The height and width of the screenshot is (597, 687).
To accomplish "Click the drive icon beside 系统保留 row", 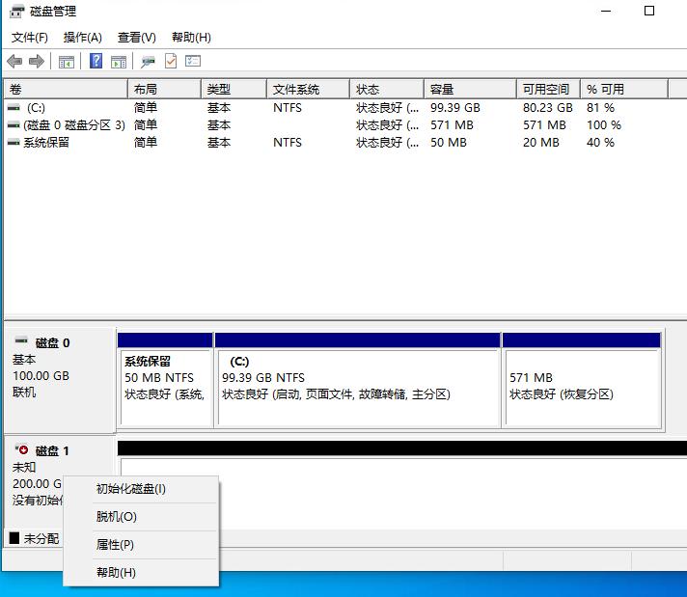I will click(x=14, y=143).
